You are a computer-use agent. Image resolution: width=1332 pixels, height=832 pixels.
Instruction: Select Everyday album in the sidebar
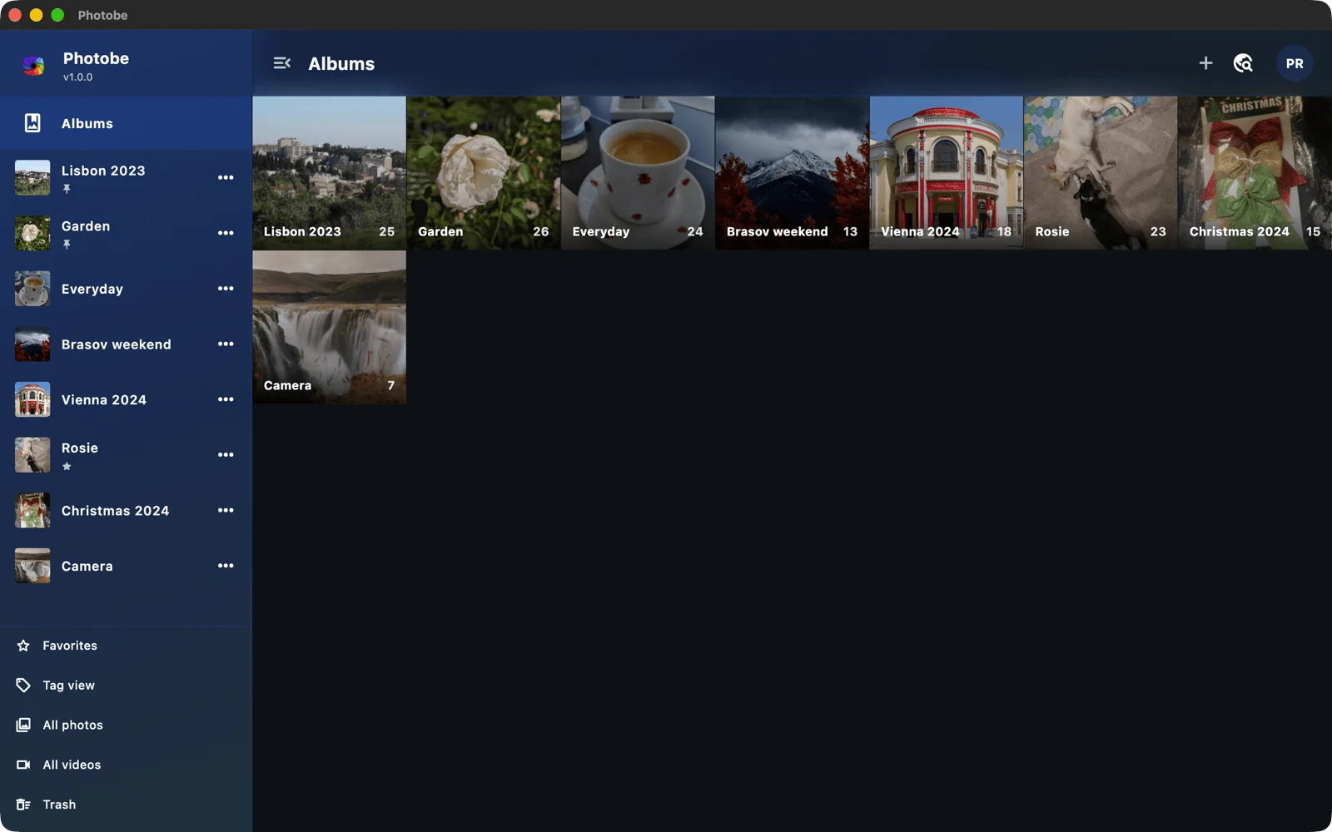click(126, 289)
